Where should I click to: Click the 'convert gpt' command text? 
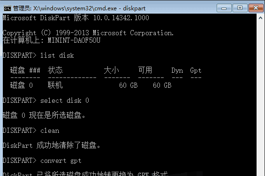[x=61, y=161]
